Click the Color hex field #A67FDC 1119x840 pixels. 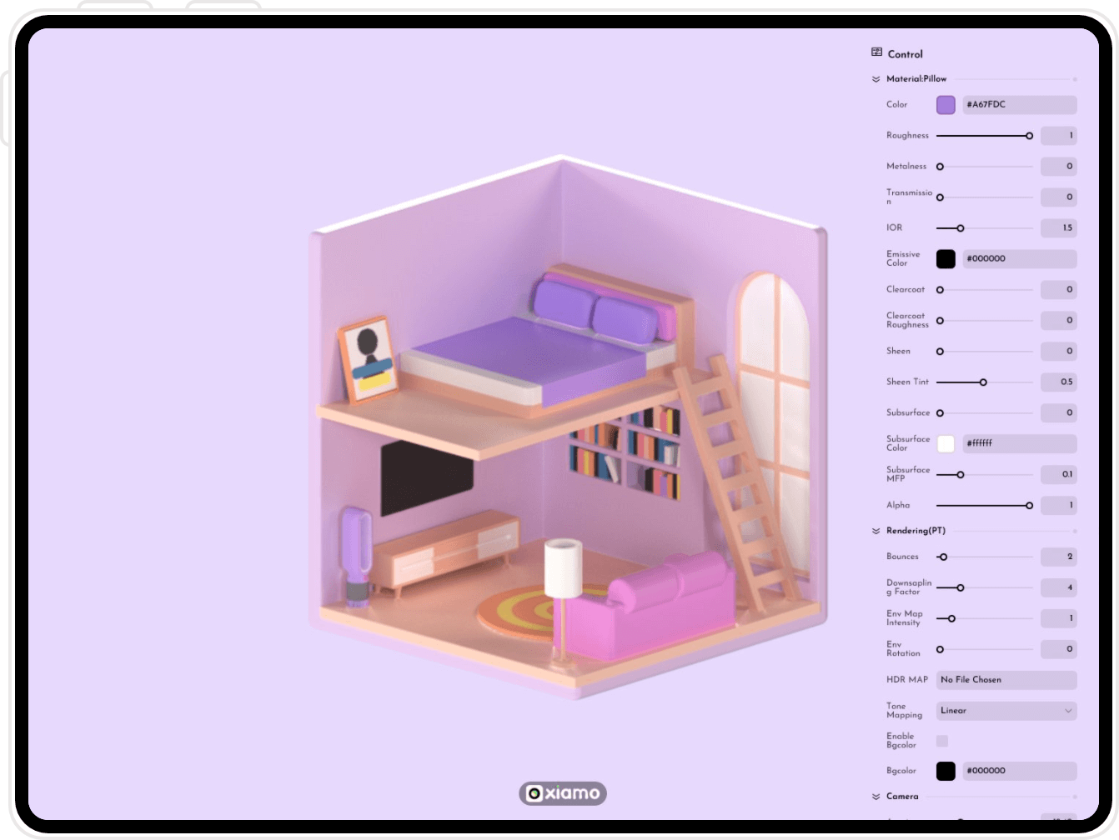(x=1019, y=105)
